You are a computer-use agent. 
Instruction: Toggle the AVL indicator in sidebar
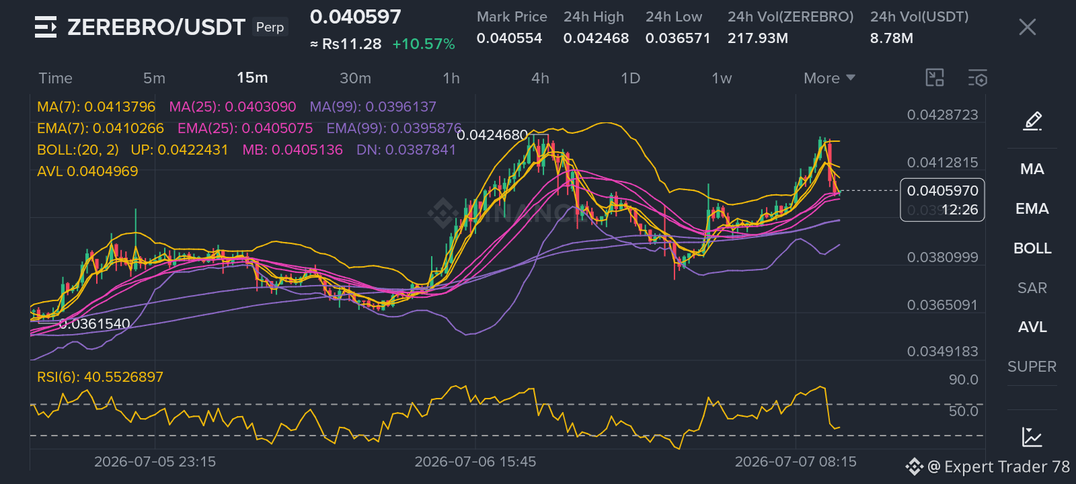click(x=1032, y=327)
